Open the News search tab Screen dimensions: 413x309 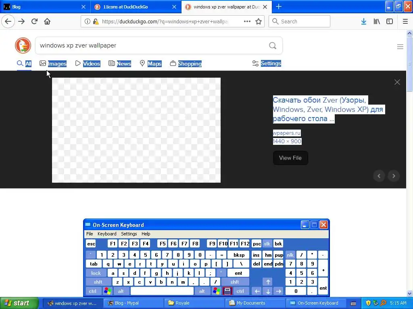click(120, 63)
